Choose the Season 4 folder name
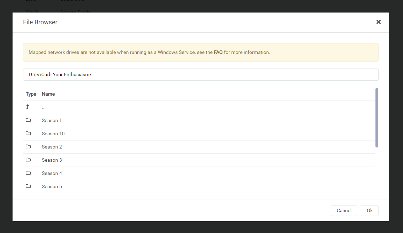The height and width of the screenshot is (233, 403). pyautogui.click(x=52, y=173)
